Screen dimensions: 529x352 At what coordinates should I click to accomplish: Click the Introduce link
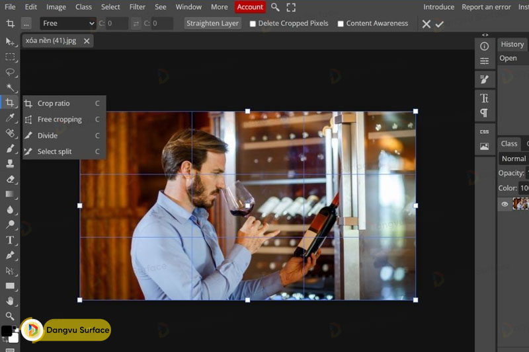coord(438,7)
